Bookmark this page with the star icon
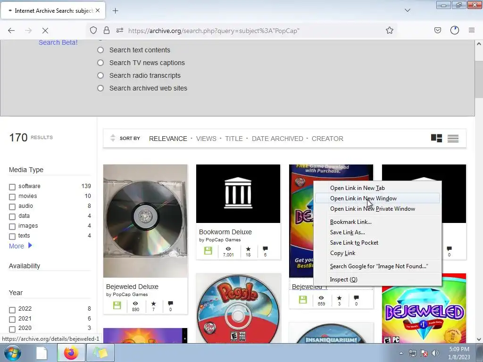The image size is (483, 362). click(x=389, y=30)
